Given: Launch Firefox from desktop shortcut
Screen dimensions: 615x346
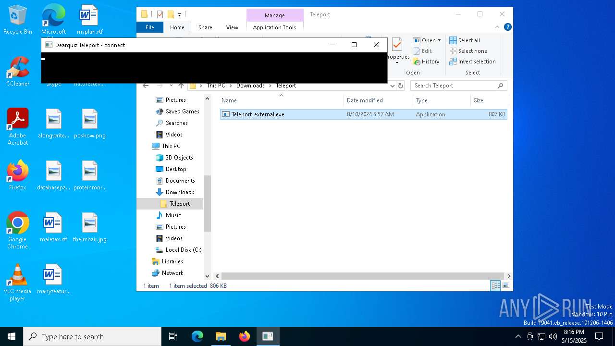Looking at the screenshot, I should click(18, 175).
